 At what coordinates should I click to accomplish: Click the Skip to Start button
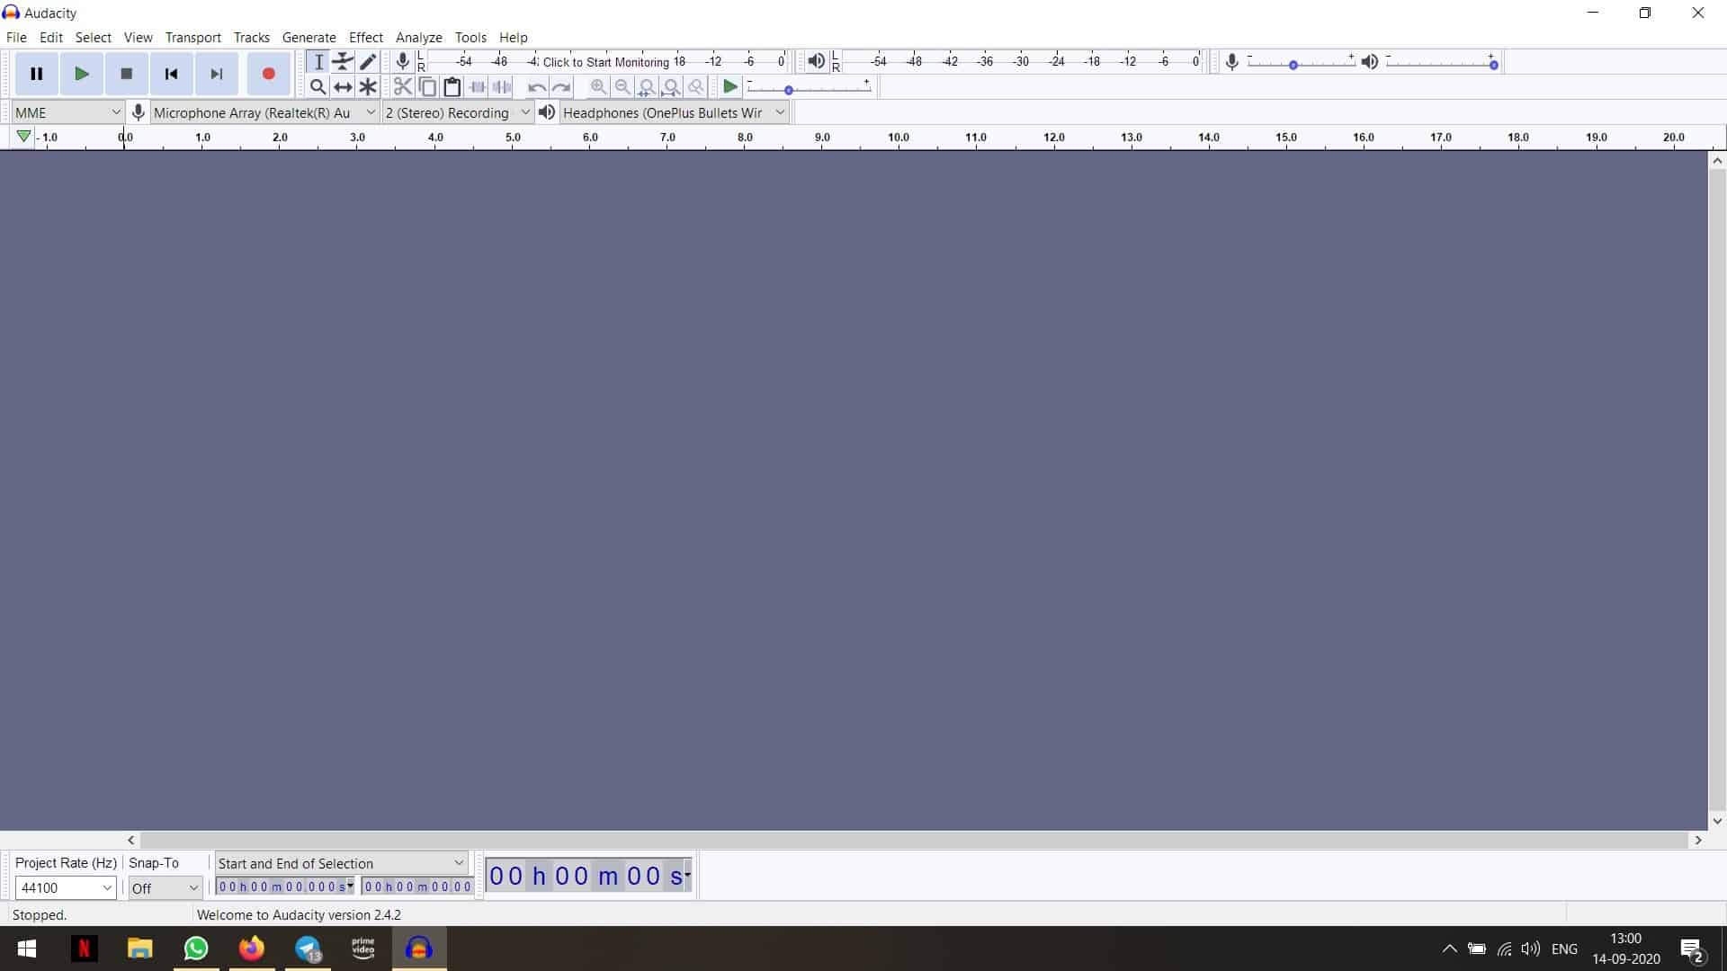point(171,74)
